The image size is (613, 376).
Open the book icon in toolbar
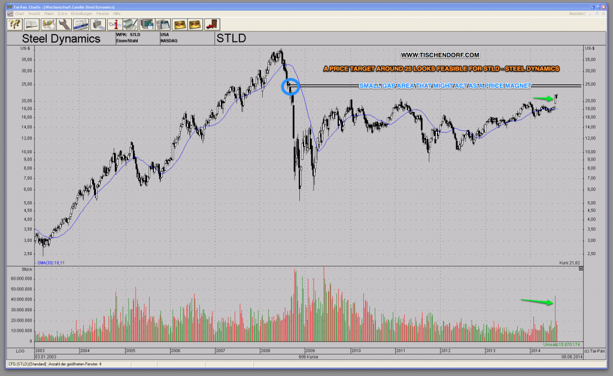[x=32, y=24]
